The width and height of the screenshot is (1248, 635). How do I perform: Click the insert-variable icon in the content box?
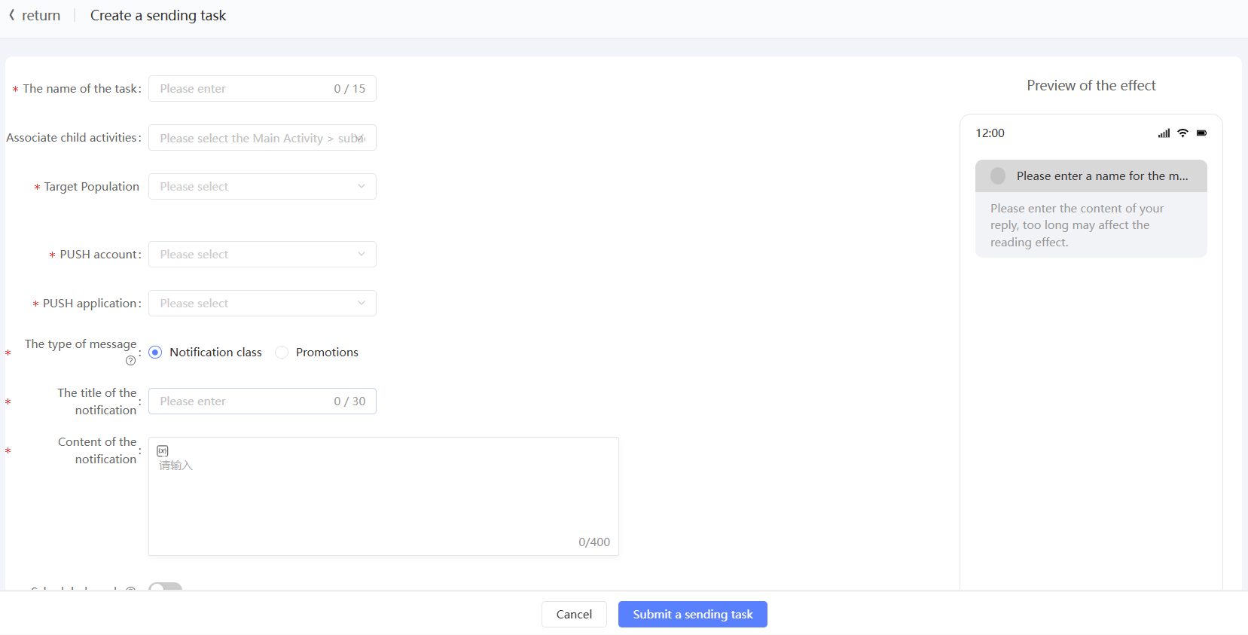click(163, 451)
